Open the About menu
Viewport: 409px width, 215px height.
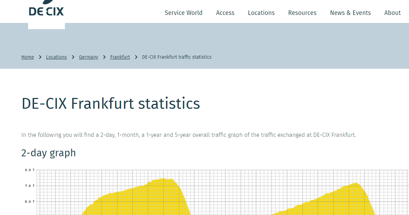point(392,13)
